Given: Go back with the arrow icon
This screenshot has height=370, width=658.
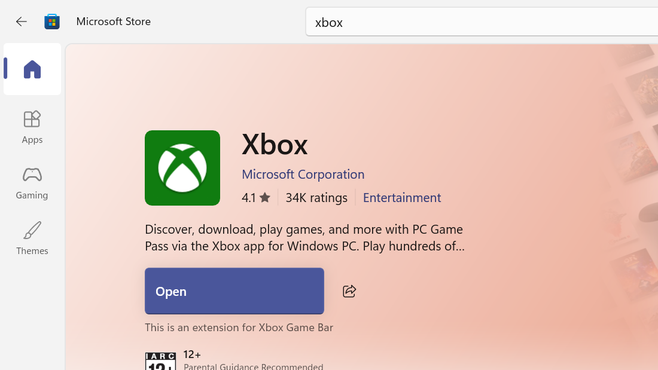Looking at the screenshot, I should click(x=21, y=22).
